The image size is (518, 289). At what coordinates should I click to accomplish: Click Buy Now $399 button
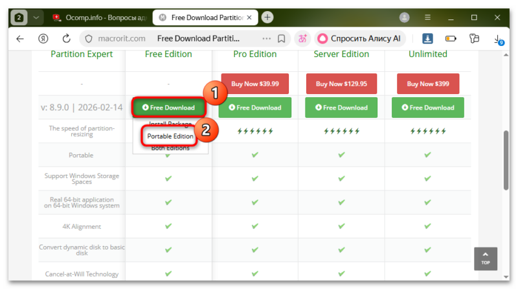[x=428, y=84]
